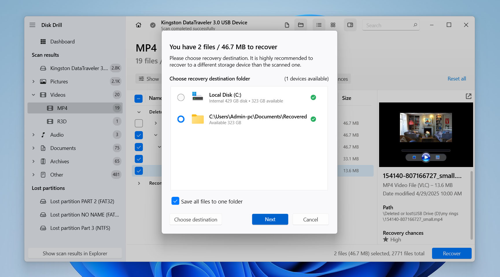500x277 pixels.
Task: Click the Lost partition Part 3 drive icon
Action: tap(43, 228)
